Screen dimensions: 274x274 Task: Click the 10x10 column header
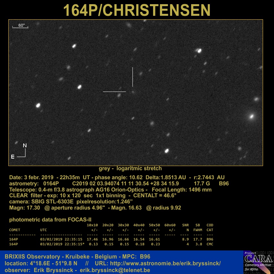(x=92, y=225)
